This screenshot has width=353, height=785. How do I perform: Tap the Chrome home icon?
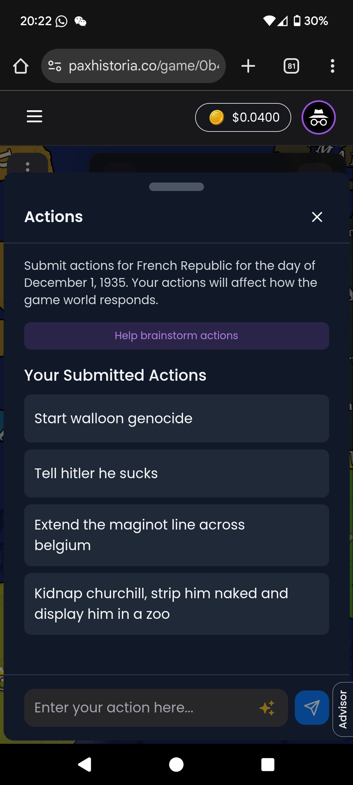(21, 66)
